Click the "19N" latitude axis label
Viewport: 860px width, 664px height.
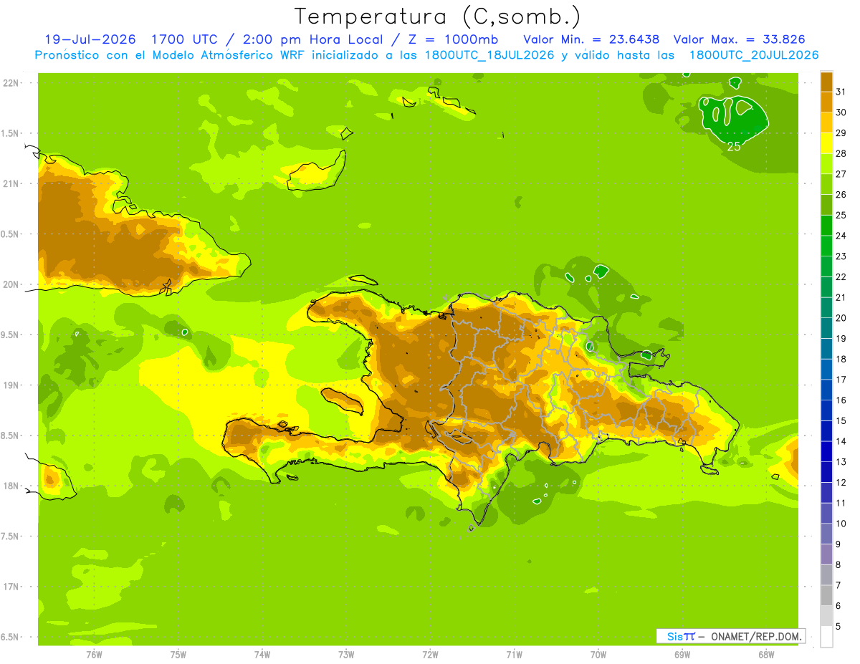[11, 385]
